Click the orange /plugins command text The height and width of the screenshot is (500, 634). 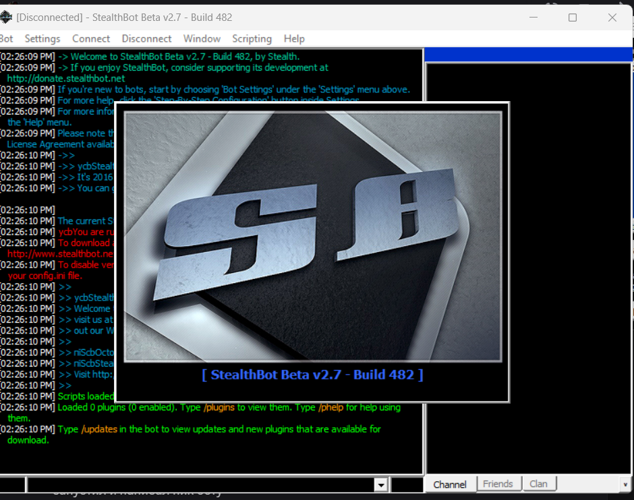(x=219, y=407)
